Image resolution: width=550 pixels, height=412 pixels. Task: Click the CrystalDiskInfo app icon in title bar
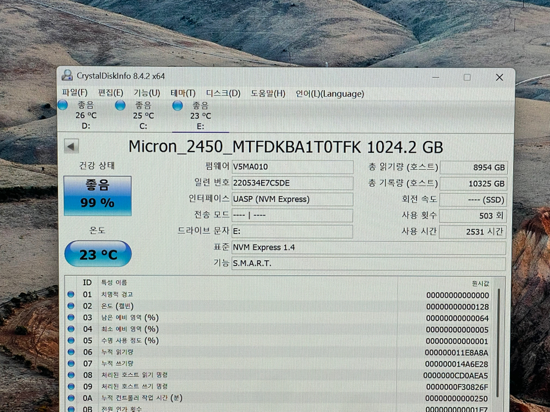point(67,76)
